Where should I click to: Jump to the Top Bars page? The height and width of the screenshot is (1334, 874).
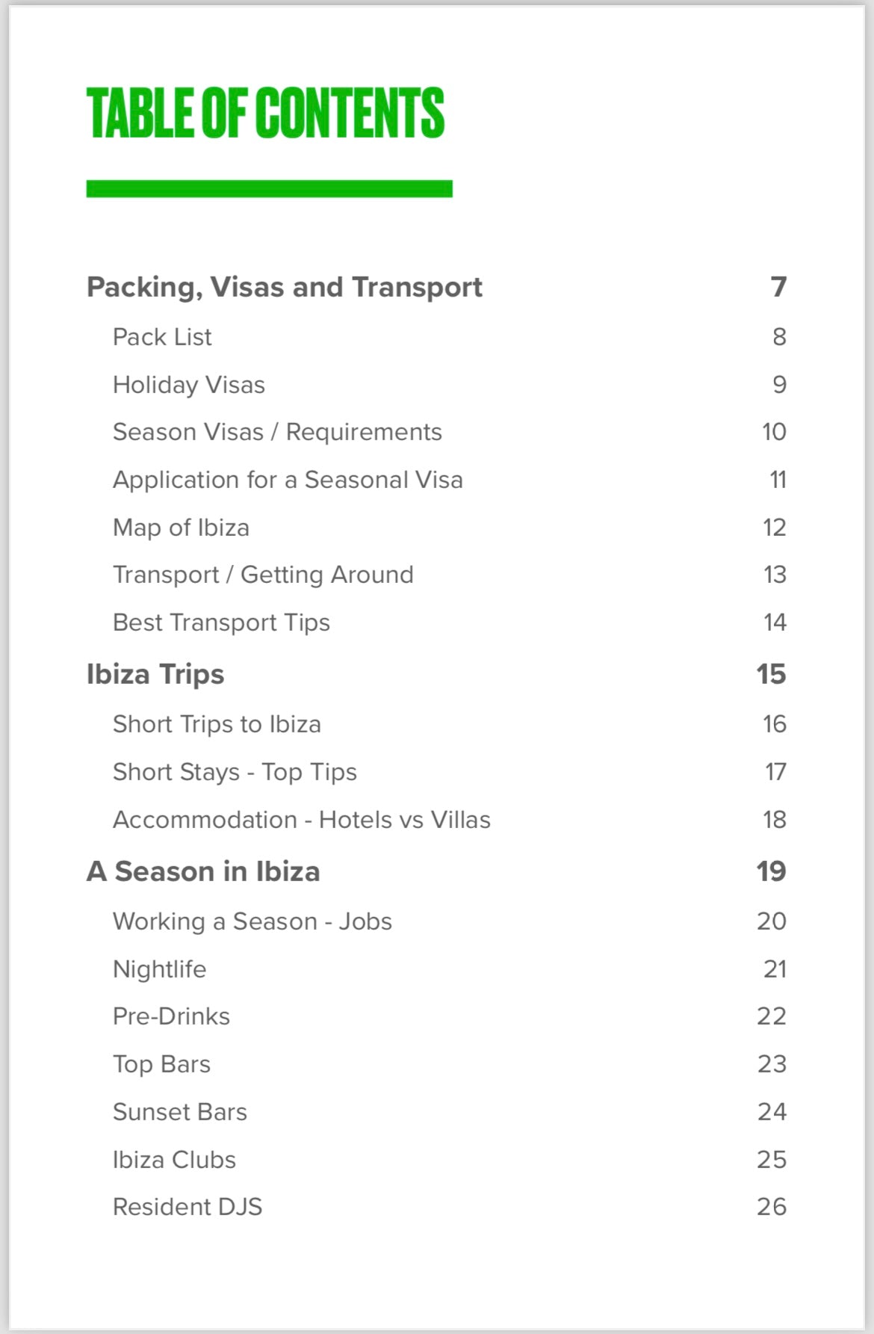pos(161,1064)
